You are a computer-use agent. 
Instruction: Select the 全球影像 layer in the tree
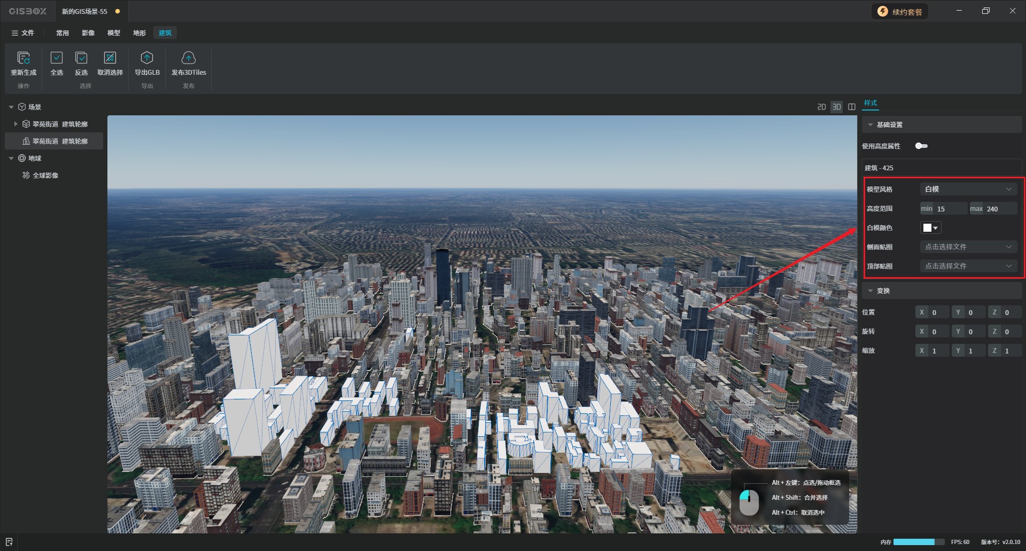point(45,175)
